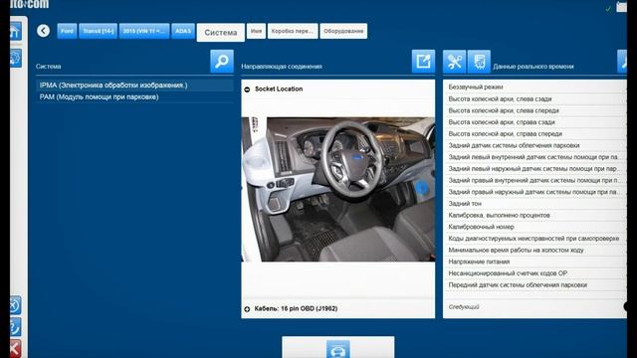Image resolution: width=637 pixels, height=358 pixels.
Task: Select Задний тон parameter
Action: pos(534,203)
